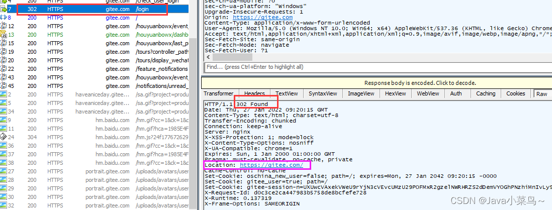Image resolution: width=552 pixels, height=210 pixels.
Task: Click the image icon of session 32
Action: [x=4, y=205]
